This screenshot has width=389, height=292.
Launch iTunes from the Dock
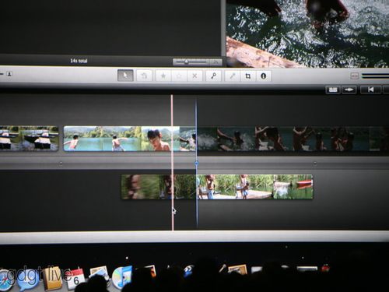point(122,277)
